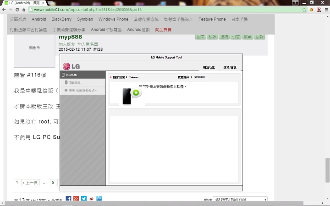The width and height of the screenshot is (330, 206).
Task: Open the red 商品買賣 link
Action: click(x=163, y=30)
